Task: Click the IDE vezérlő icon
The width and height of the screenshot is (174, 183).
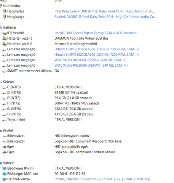Action: point(5,33)
